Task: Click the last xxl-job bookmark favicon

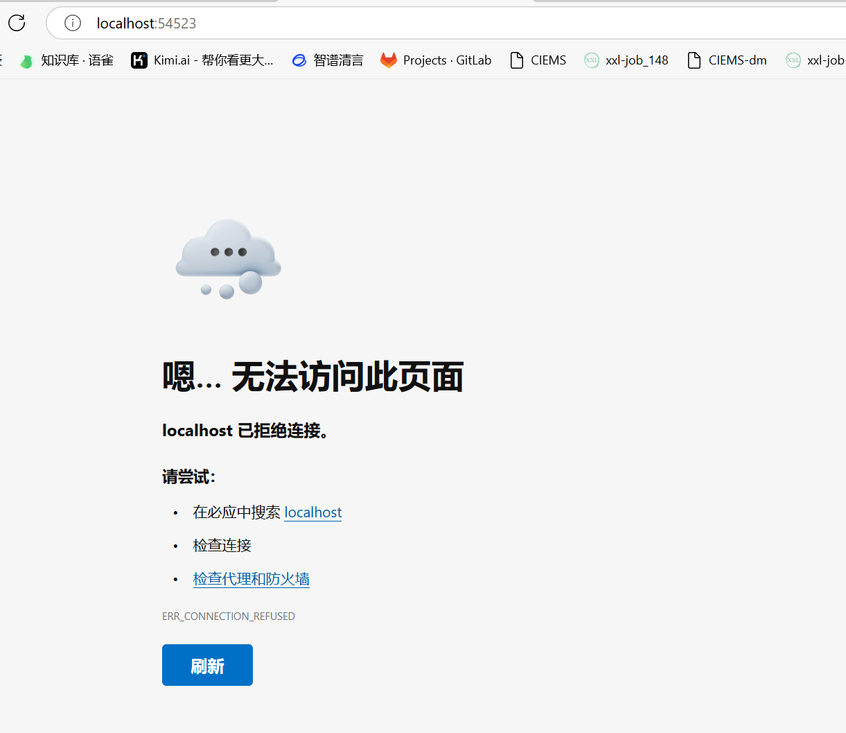Action: click(x=793, y=60)
